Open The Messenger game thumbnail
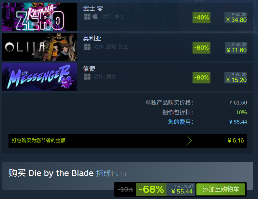The image size is (258, 199). click(40, 77)
